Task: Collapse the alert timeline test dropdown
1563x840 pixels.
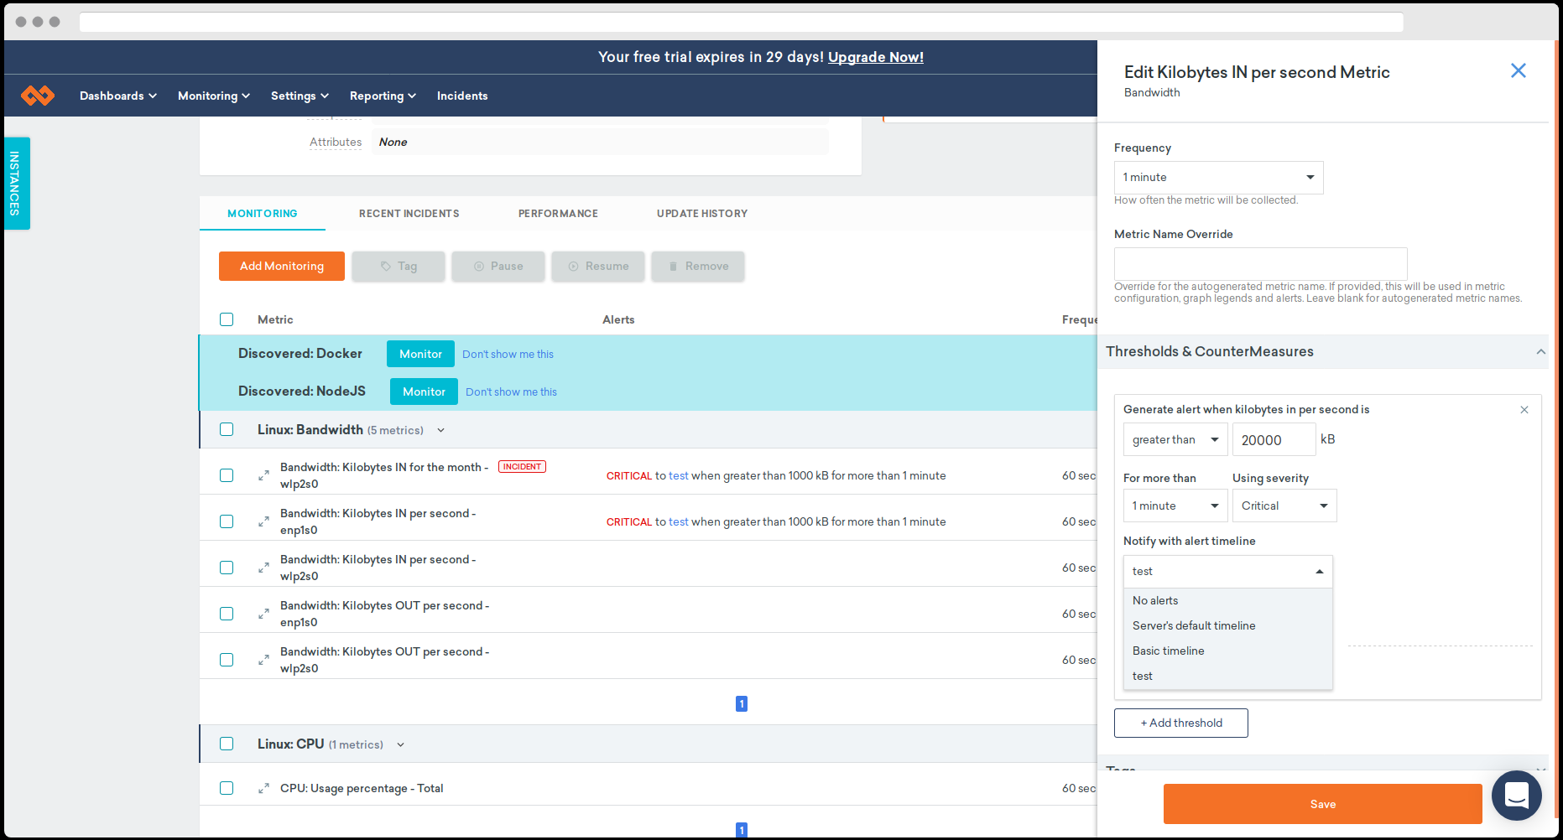Action: 1227,572
